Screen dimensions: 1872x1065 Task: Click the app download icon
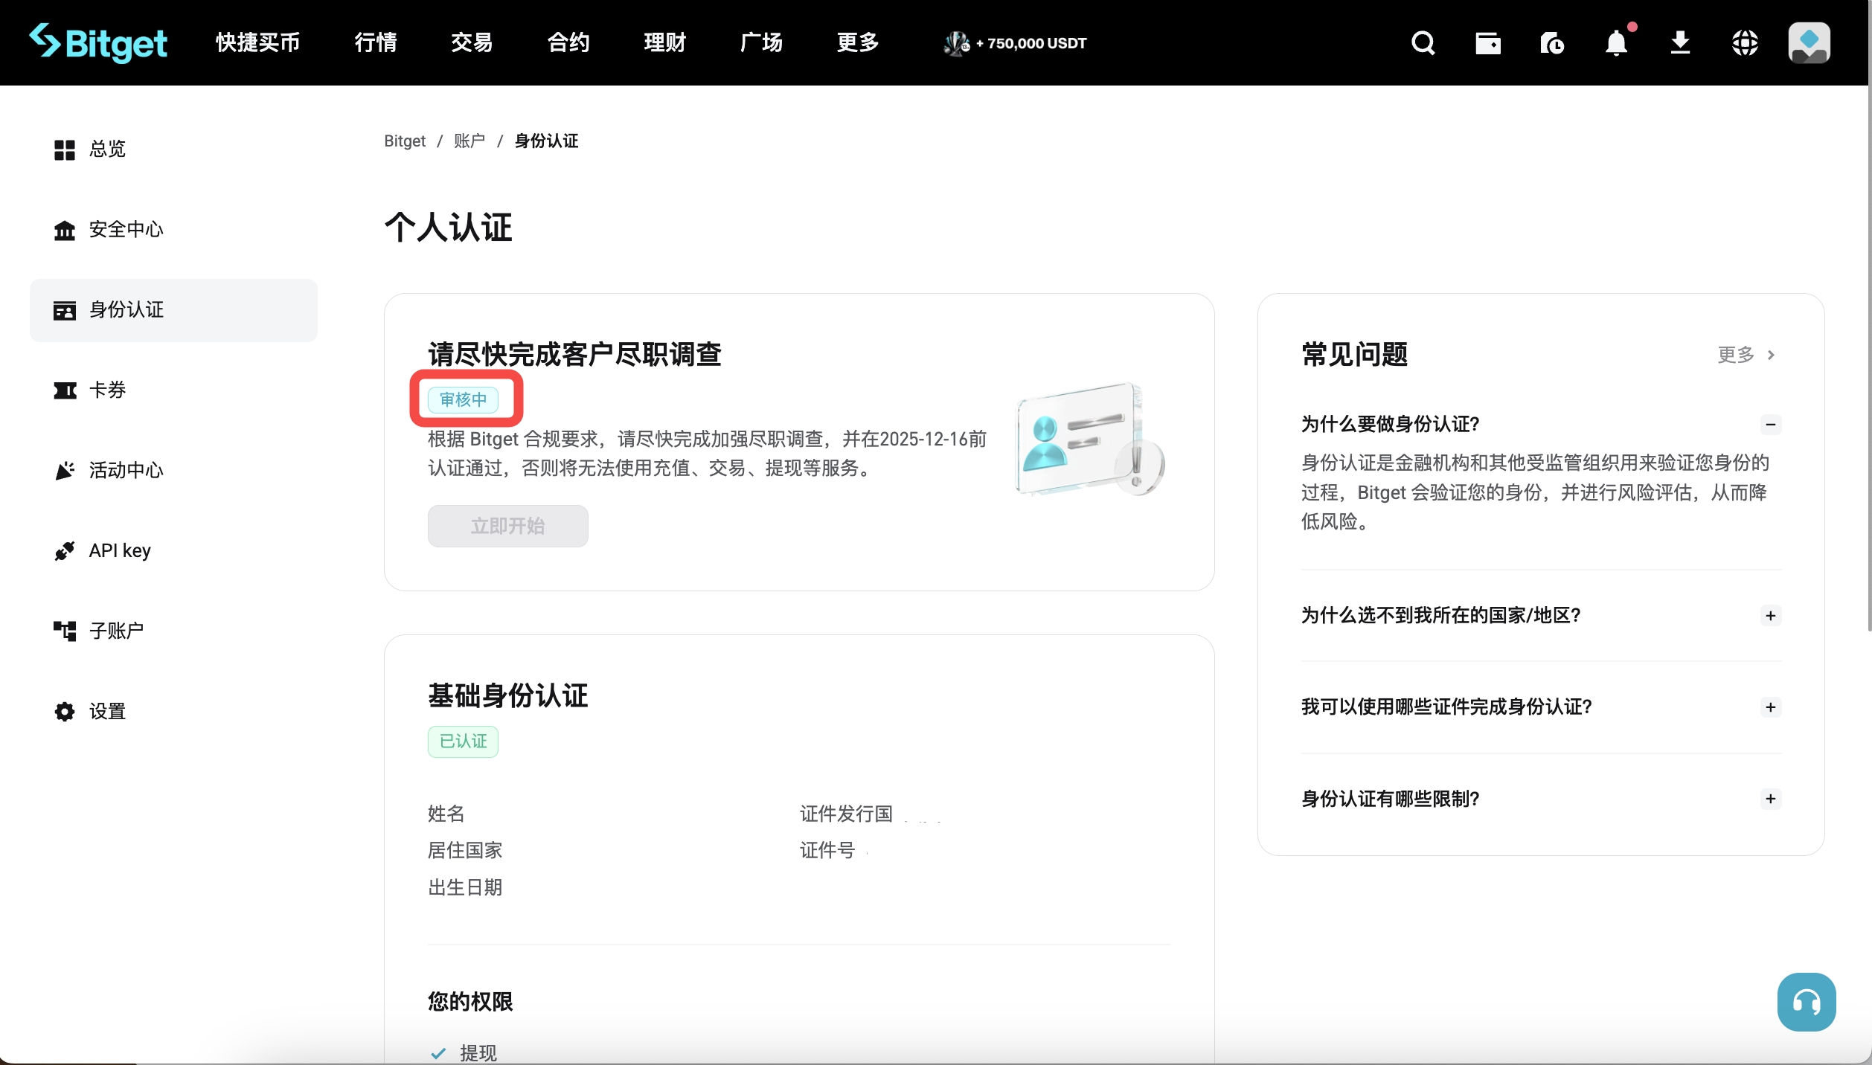tap(1681, 42)
